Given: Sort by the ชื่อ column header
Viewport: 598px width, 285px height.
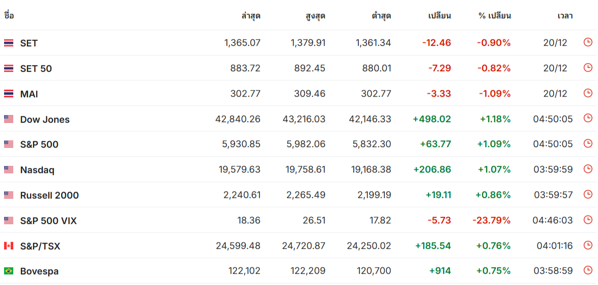Looking at the screenshot, I should 9,16.
